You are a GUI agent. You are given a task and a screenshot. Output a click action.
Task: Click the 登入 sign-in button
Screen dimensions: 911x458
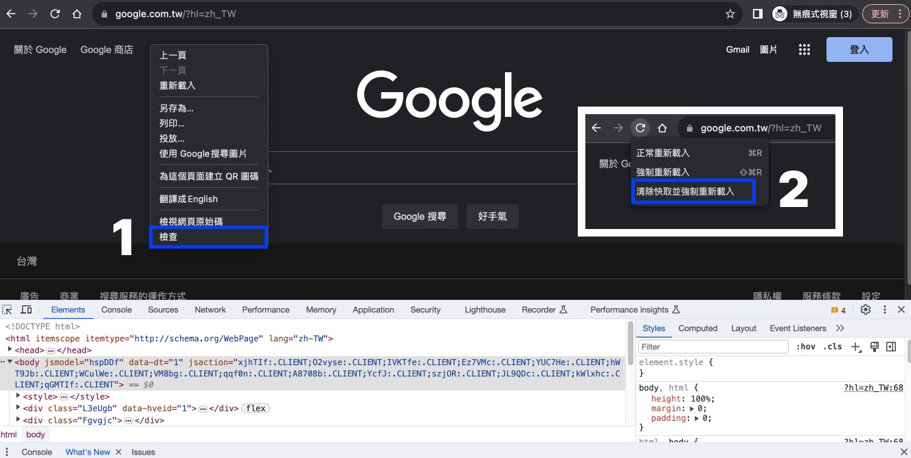(859, 50)
